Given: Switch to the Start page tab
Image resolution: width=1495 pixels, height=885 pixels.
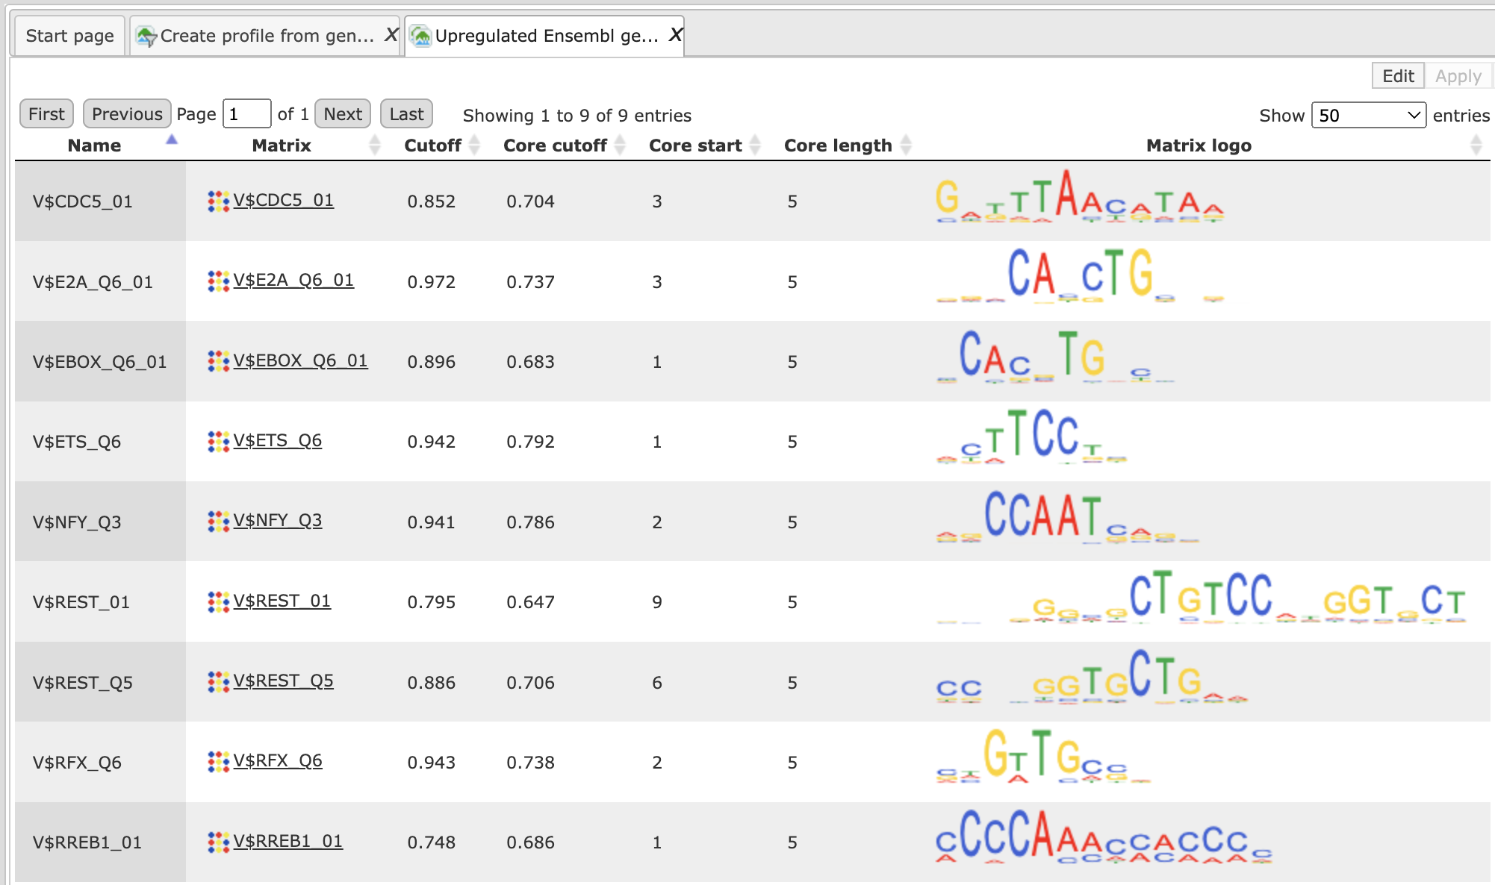Looking at the screenshot, I should pyautogui.click(x=69, y=36).
